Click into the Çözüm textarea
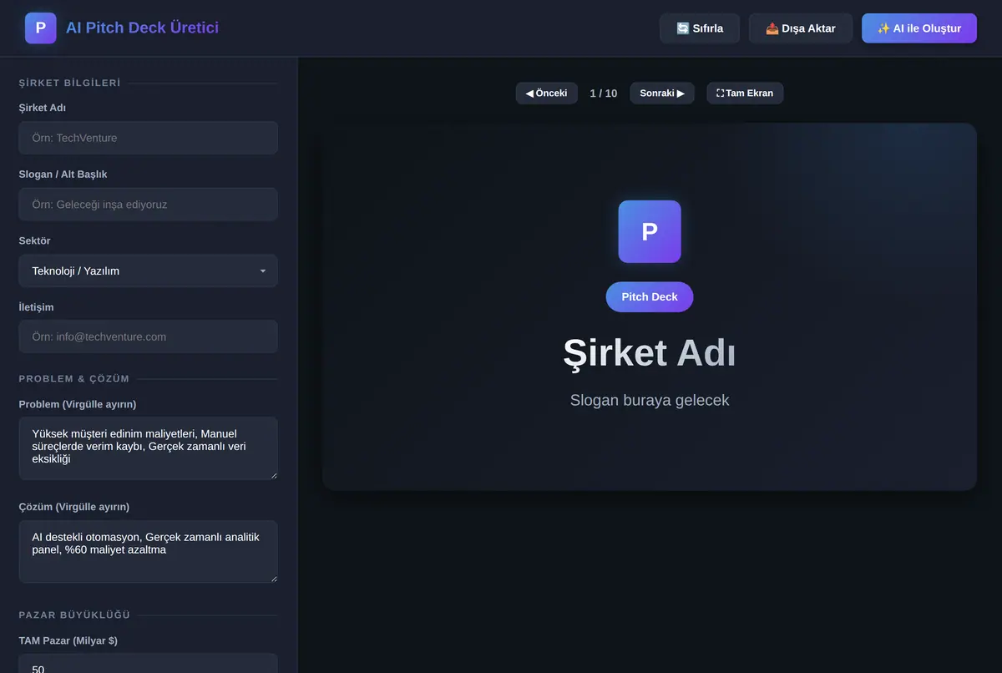 tap(148, 552)
